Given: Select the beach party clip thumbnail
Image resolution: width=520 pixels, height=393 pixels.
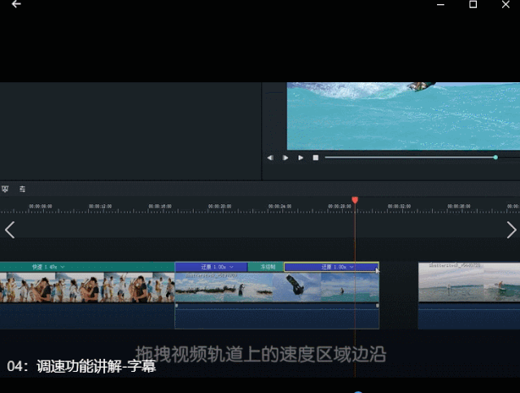Looking at the screenshot, I should point(87,287).
